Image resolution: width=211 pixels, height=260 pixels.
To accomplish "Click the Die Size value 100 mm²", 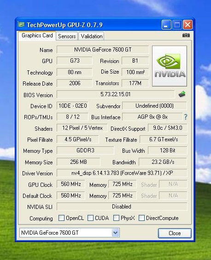I will [x=135, y=72].
